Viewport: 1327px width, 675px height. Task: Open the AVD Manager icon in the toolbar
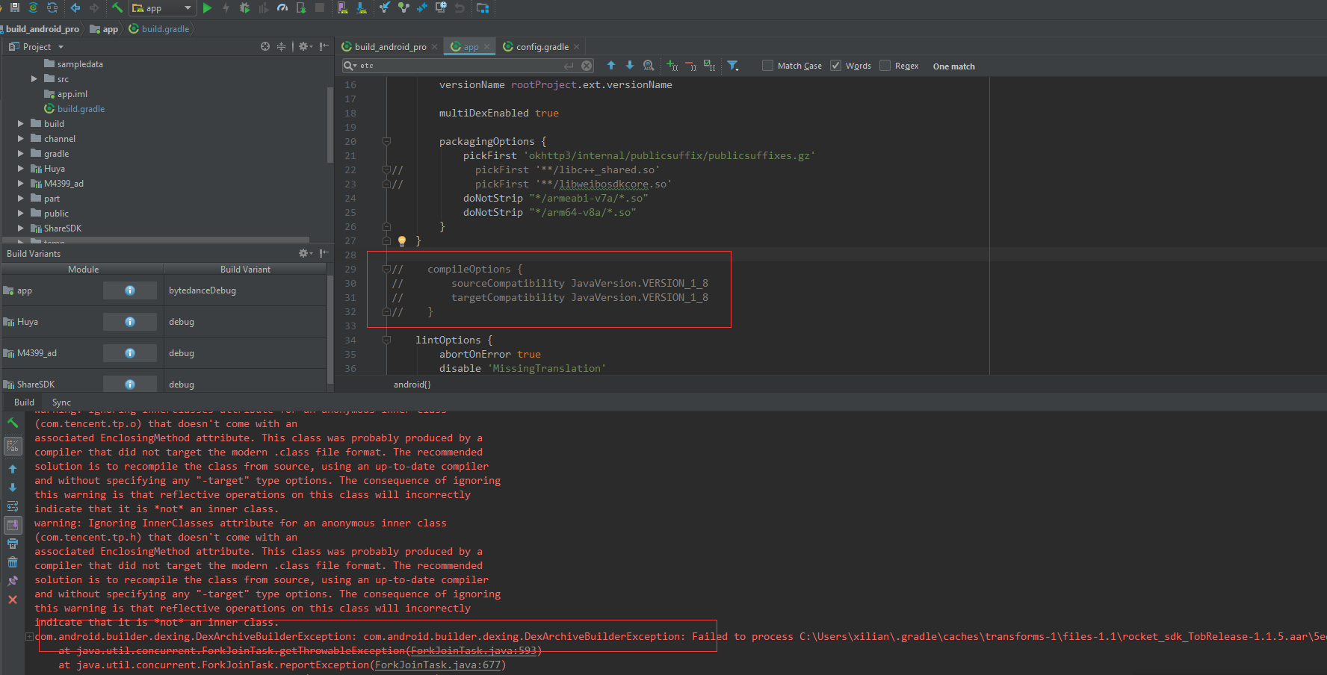(x=342, y=7)
